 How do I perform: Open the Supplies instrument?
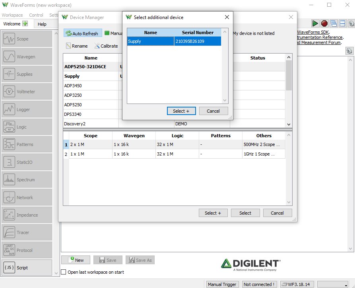tap(27, 74)
